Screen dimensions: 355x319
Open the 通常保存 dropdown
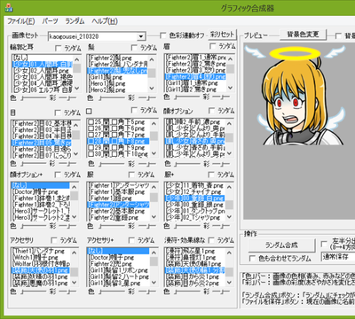[x=338, y=256]
